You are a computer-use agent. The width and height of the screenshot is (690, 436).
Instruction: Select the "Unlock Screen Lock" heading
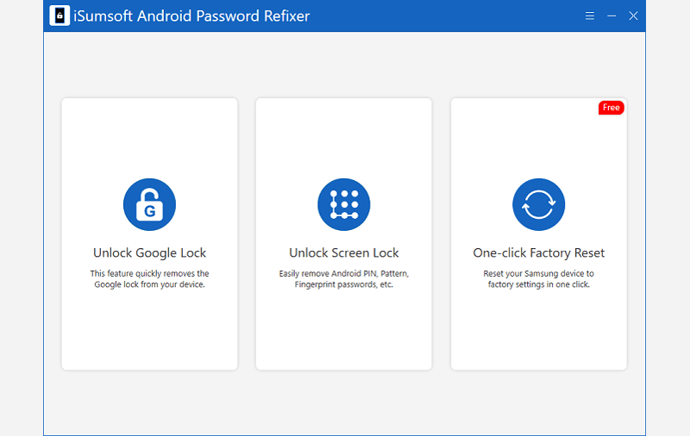[x=343, y=253]
